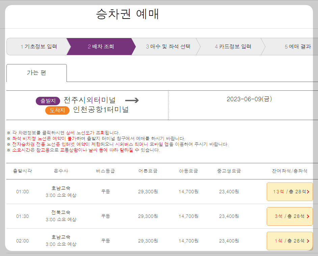This screenshot has height=256, width=318.
Task: Click 전북고속 operator in the 01:30 row
Action: coord(61,212)
